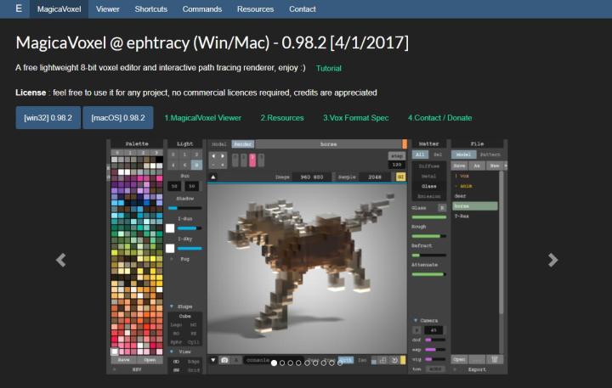Toggle All in the Matter panel
The width and height of the screenshot is (612, 388).
click(x=420, y=155)
